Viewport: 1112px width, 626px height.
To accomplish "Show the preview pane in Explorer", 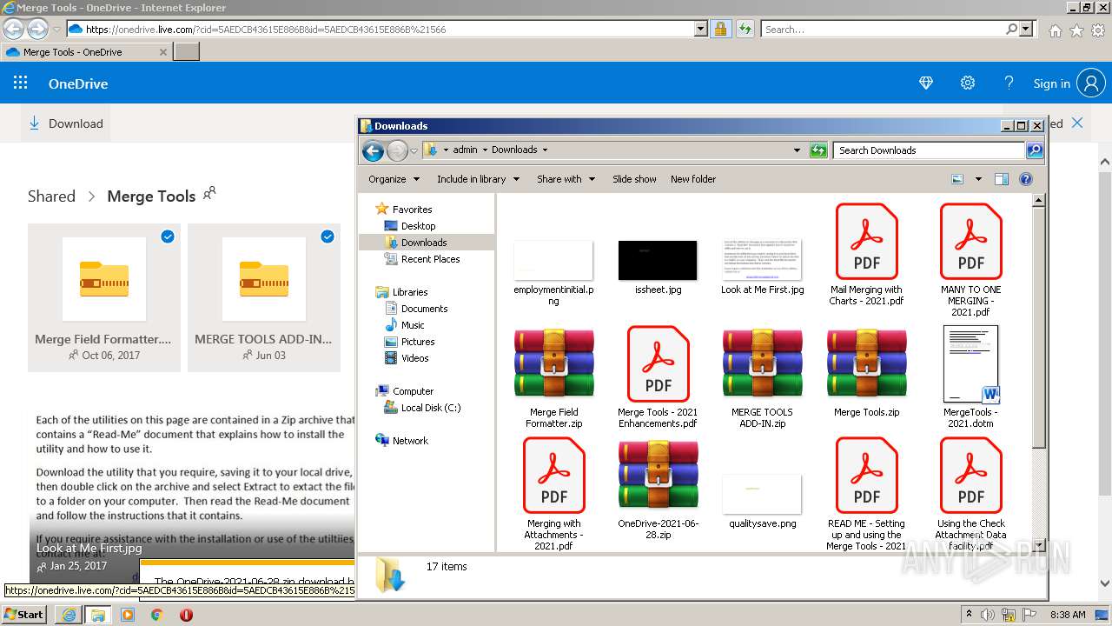I will pyautogui.click(x=1002, y=179).
